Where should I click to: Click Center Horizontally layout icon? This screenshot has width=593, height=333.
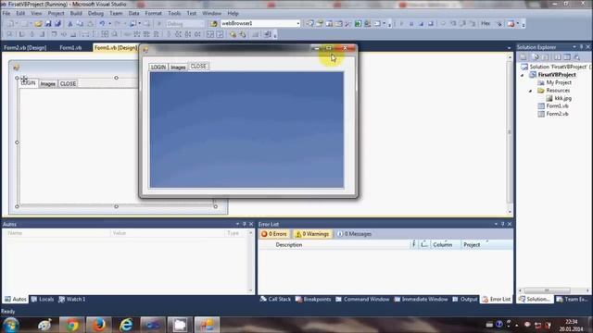(x=210, y=35)
